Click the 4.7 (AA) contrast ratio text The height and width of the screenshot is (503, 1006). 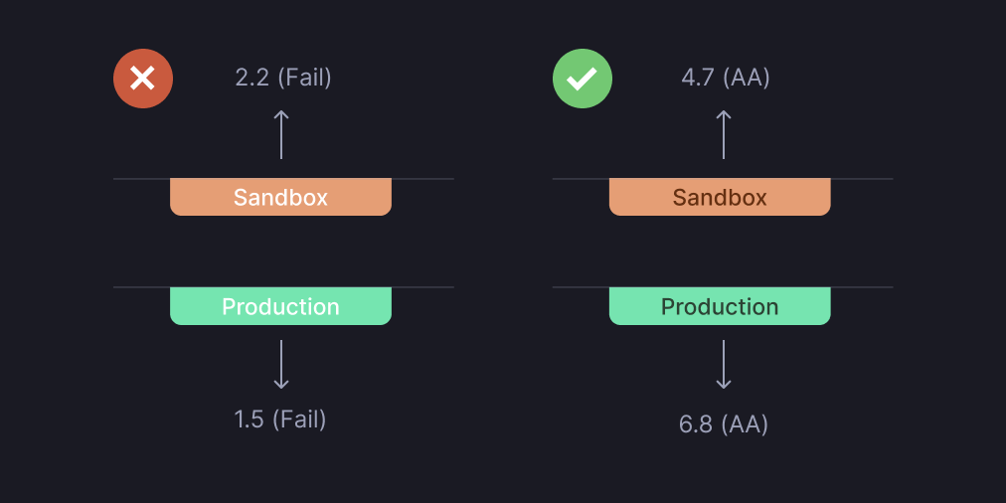point(726,78)
